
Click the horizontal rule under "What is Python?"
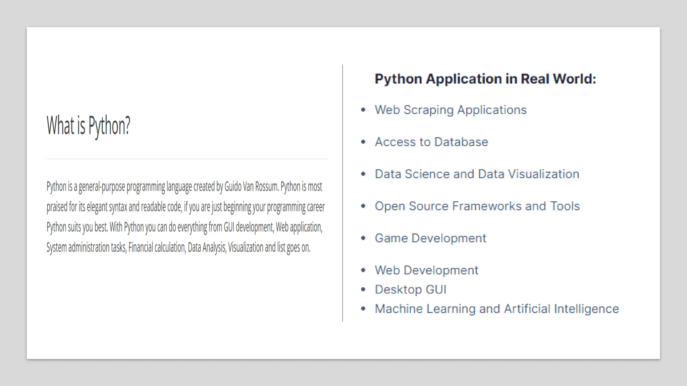click(x=187, y=159)
